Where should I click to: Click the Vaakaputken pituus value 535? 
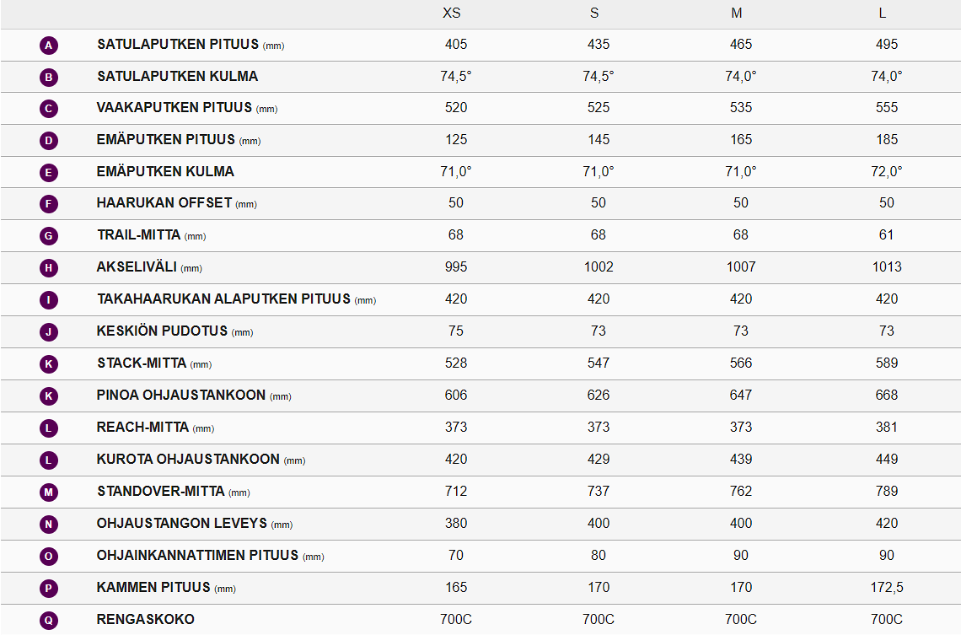tap(741, 108)
